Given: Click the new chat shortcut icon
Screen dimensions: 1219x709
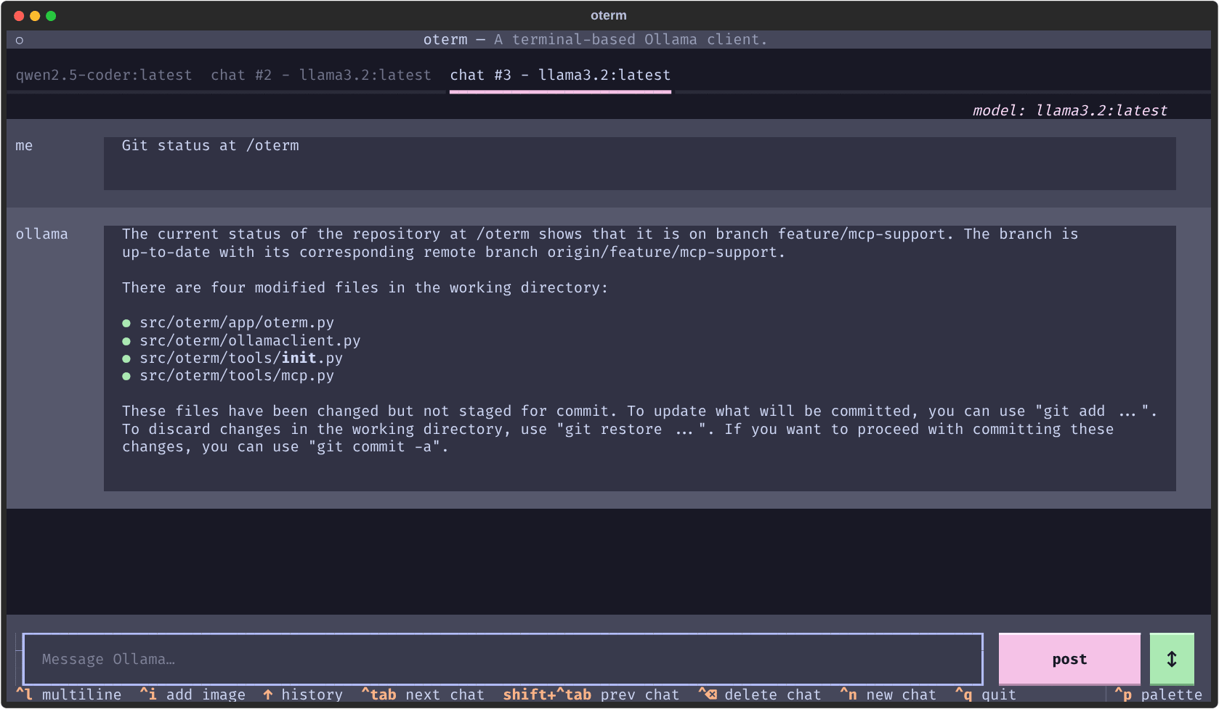Looking at the screenshot, I should [x=849, y=694].
